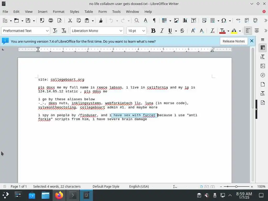Screen dimensions: 268x201
Task: Toggle Superscript formatting
Action: (x=193, y=31)
